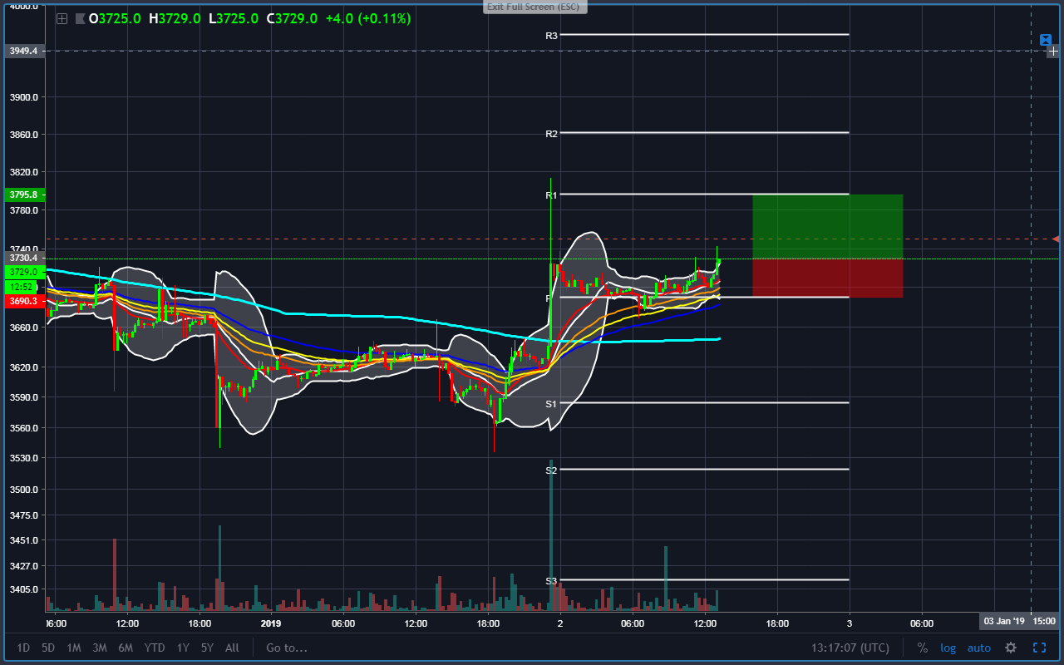The height and width of the screenshot is (665, 1064).
Task: Click the plus button on the price axis
Action: 1054,52
